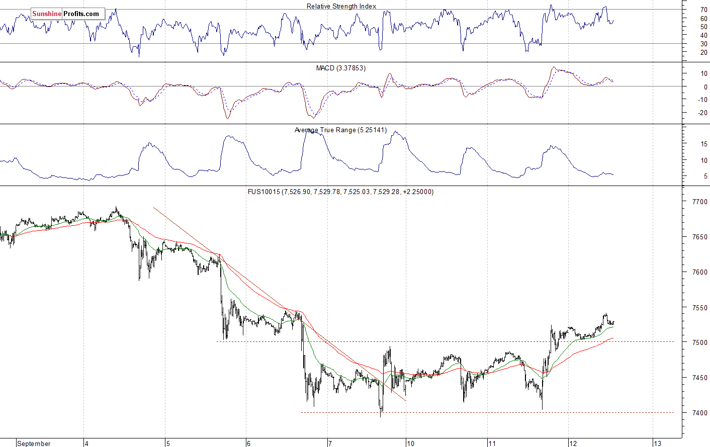Click the 7600 price axis value
The height and width of the screenshot is (447, 710).
(700, 272)
